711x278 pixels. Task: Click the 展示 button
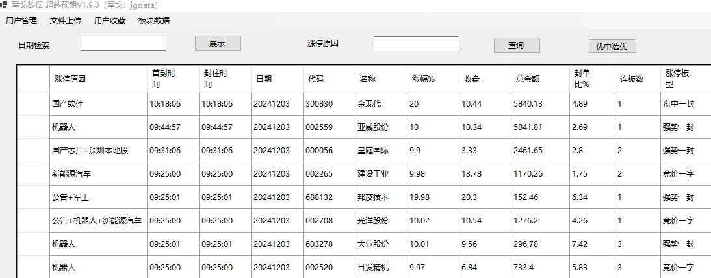click(x=218, y=44)
